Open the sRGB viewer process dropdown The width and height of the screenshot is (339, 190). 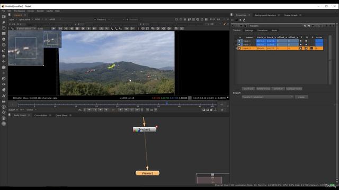tap(55, 20)
